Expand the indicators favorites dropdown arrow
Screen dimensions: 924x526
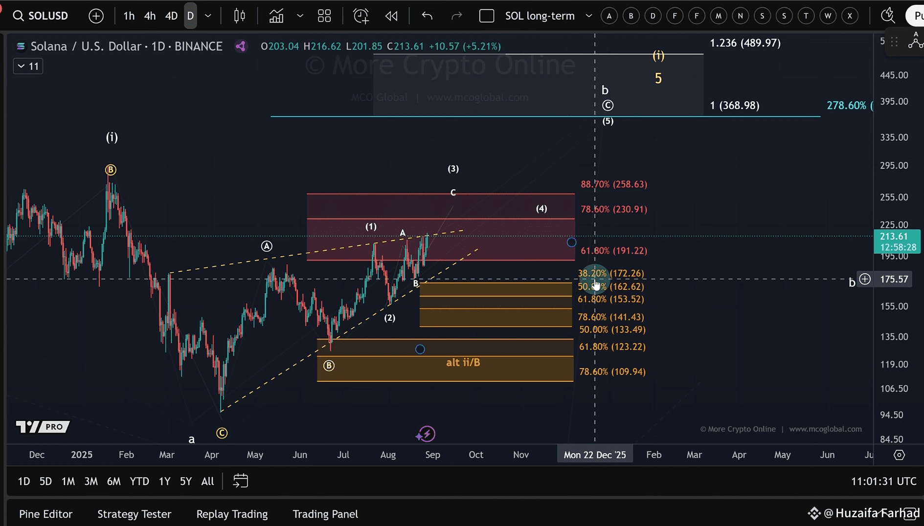300,16
